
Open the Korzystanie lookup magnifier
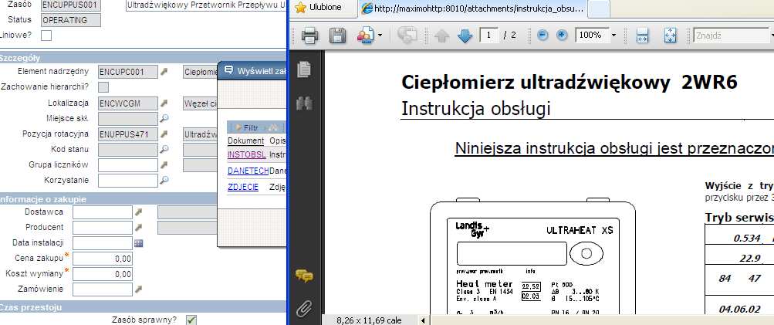164,180
